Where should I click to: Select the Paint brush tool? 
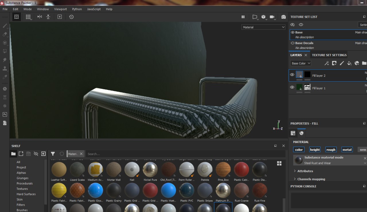[x=5, y=26]
